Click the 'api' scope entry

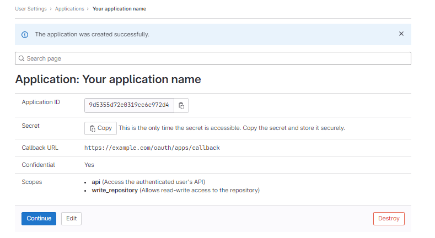(96, 182)
